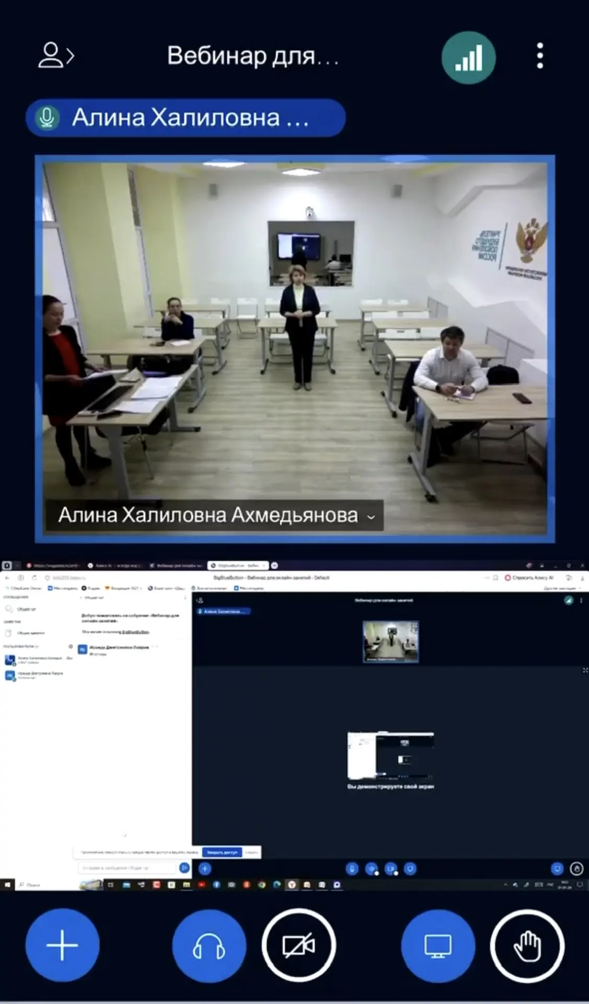This screenshot has width=589, height=1004.
Task: Open the Windows Start button in the shared taskbar
Action: [7, 885]
